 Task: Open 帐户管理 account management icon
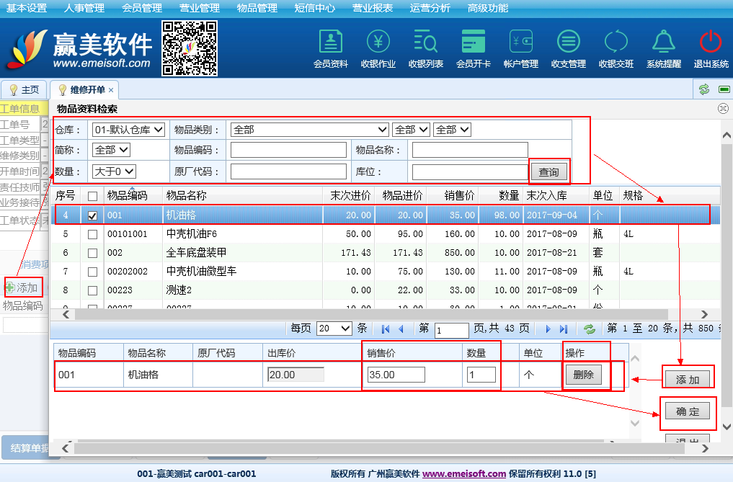pos(521,42)
